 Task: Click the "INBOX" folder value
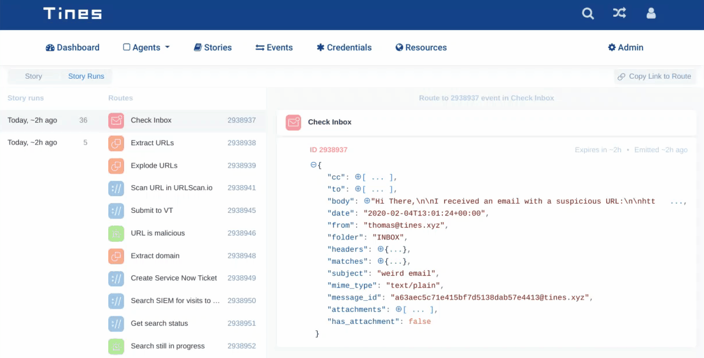coord(390,238)
